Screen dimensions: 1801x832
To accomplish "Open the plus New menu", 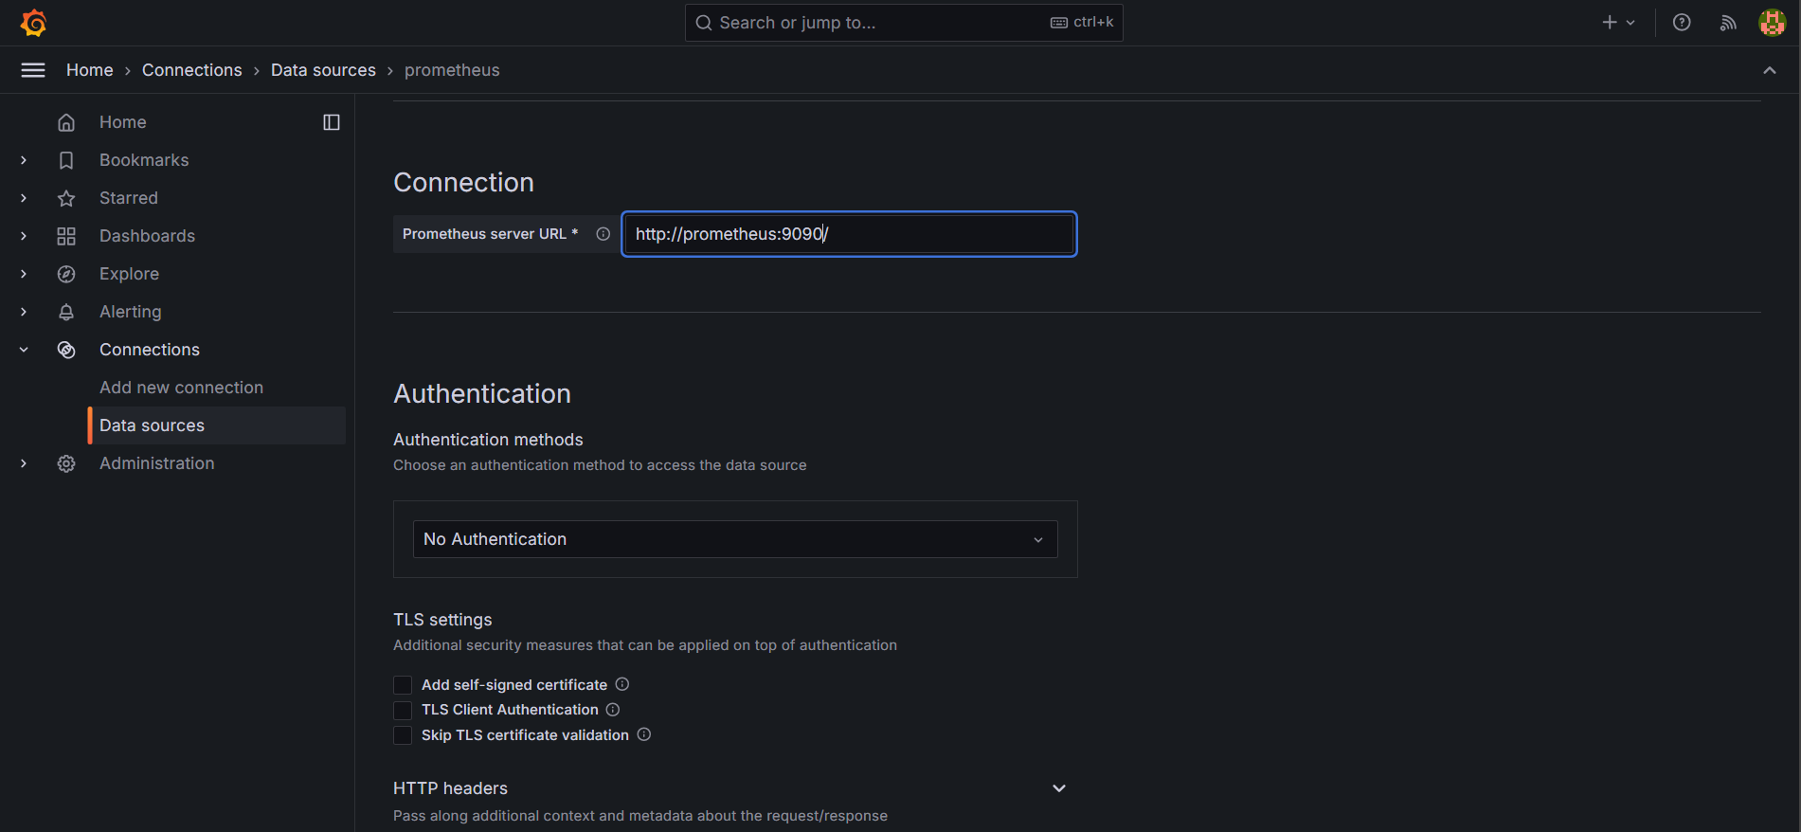I will (x=1618, y=23).
